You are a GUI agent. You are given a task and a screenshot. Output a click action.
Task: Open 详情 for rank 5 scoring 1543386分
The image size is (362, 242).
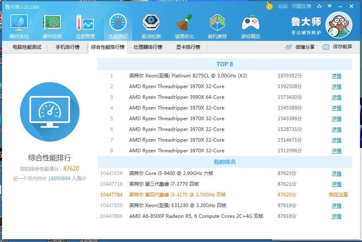click(x=337, y=119)
